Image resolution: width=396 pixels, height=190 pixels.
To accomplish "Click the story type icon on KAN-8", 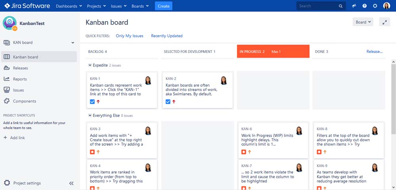I will point(319,152).
